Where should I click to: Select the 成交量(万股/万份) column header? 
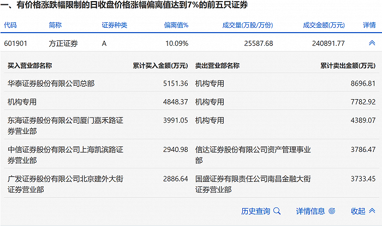(x=248, y=25)
